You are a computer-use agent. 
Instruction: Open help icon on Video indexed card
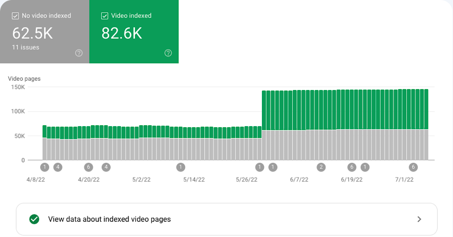(168, 53)
